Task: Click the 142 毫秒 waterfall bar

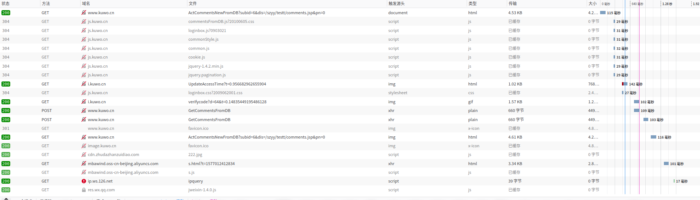Action: coord(625,84)
